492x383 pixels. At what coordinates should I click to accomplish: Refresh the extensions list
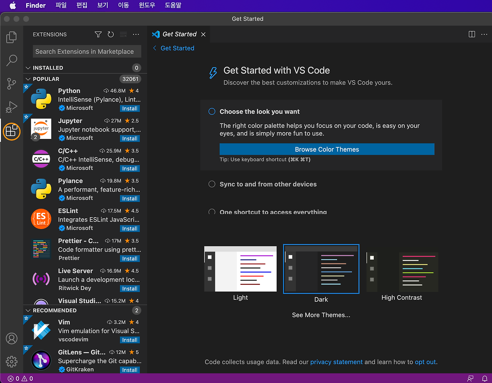point(111,34)
